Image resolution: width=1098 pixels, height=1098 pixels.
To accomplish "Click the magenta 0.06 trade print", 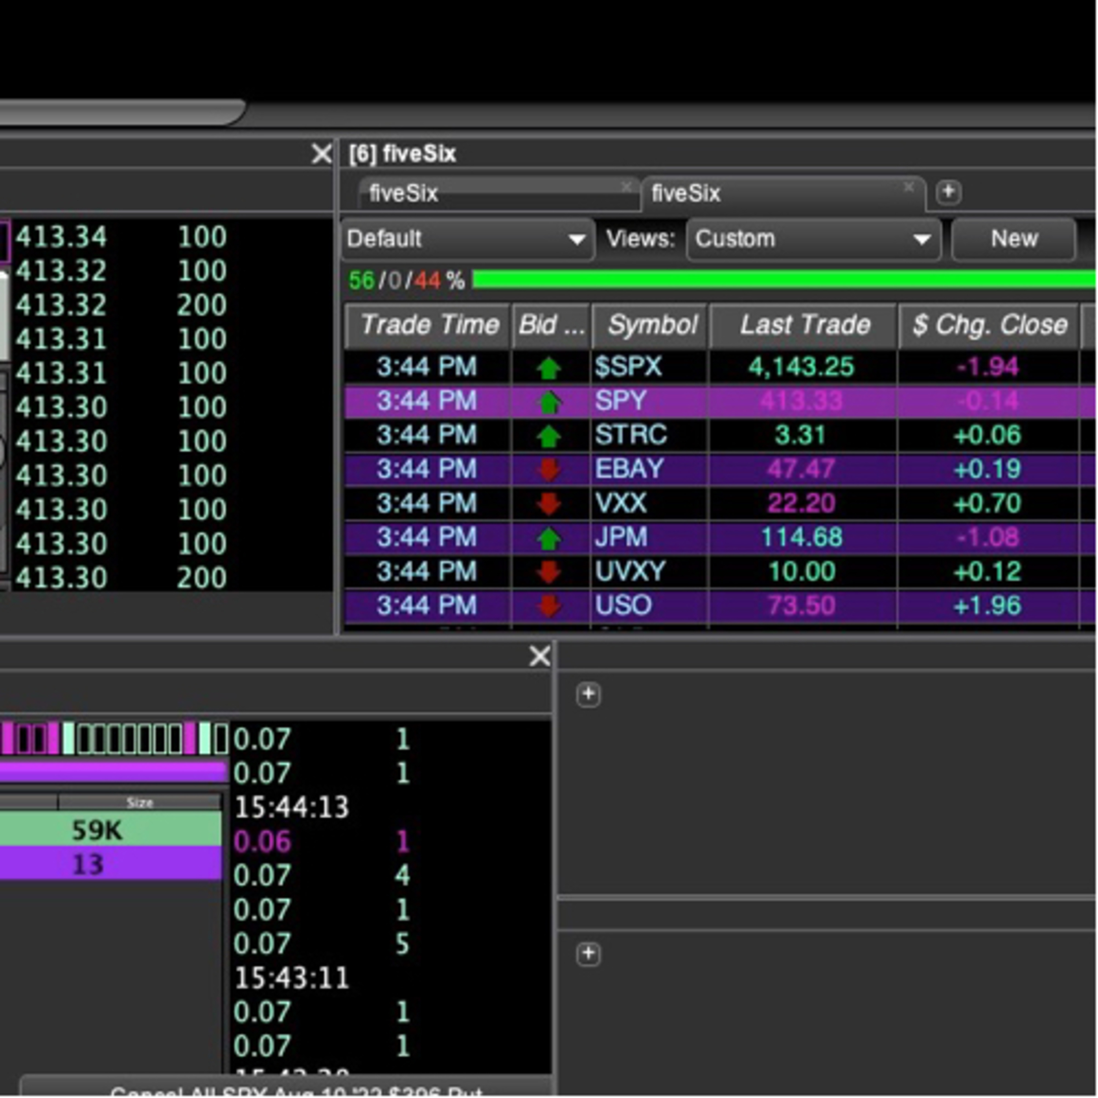I will [x=262, y=842].
